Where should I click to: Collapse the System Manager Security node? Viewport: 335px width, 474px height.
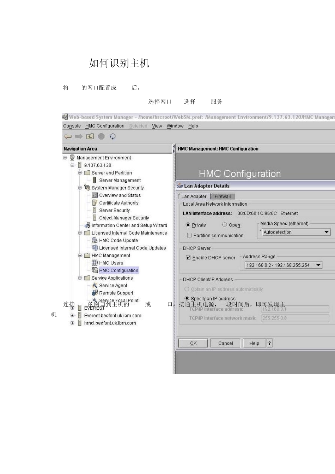[x=80, y=188]
